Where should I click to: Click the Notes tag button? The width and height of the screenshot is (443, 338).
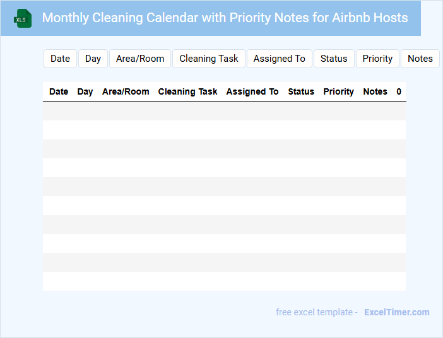tap(420, 59)
